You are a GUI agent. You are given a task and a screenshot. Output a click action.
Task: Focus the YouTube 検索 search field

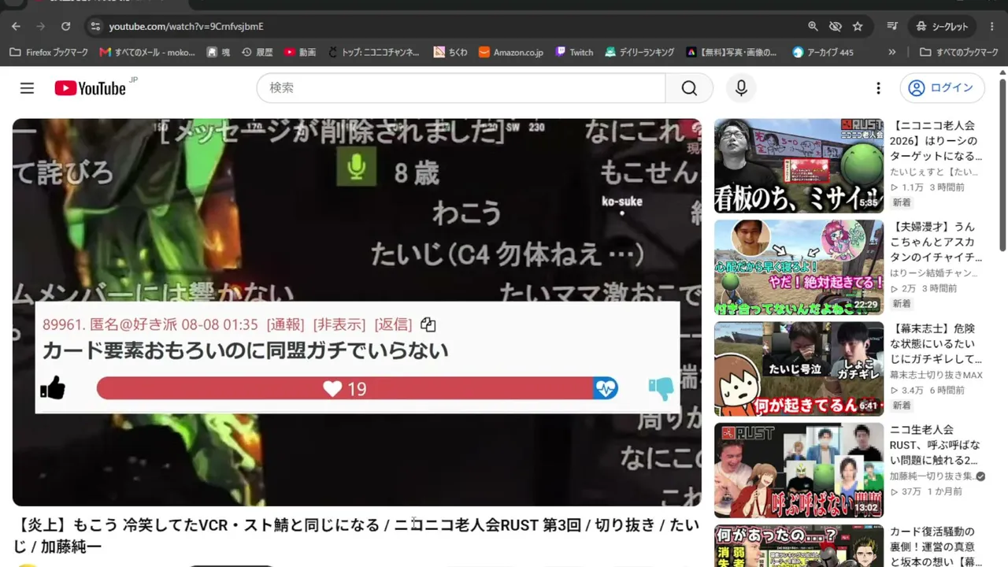click(461, 88)
